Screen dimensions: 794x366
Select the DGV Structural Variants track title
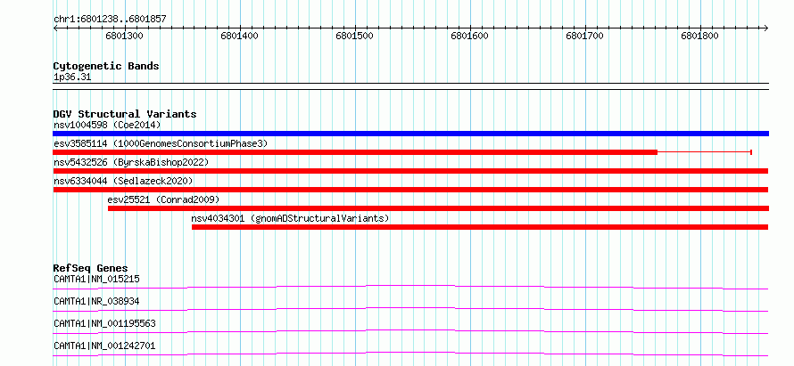(x=125, y=114)
